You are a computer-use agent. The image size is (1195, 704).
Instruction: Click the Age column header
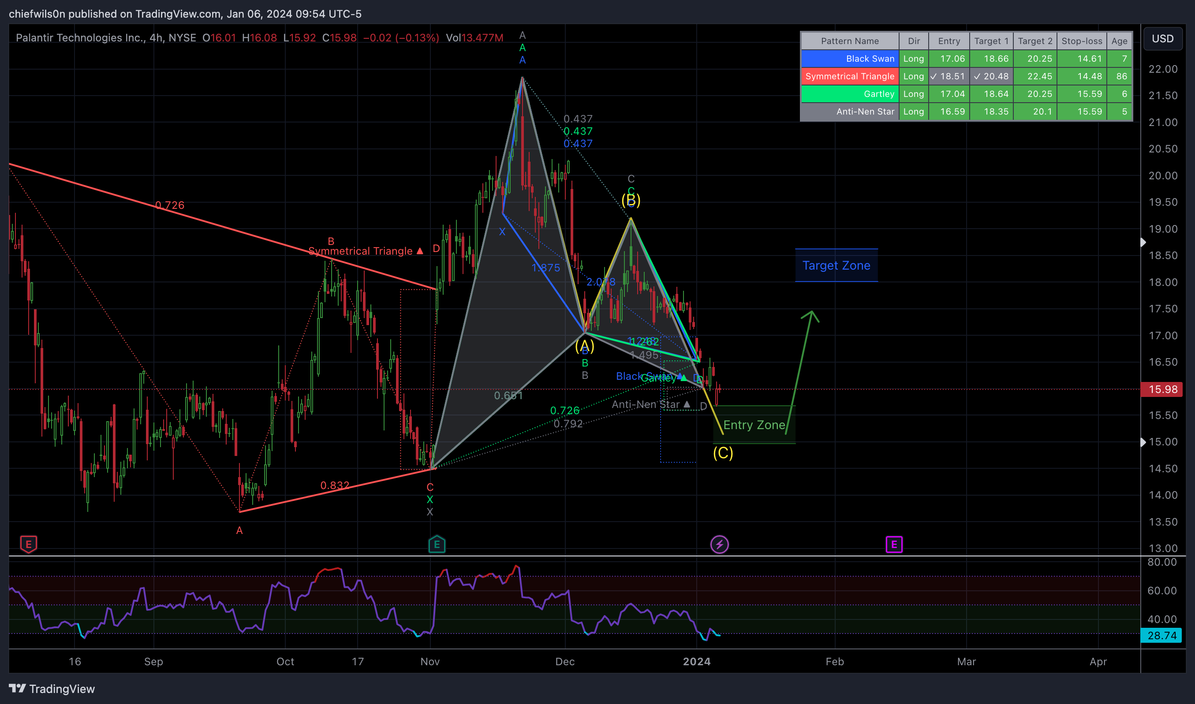click(1120, 41)
